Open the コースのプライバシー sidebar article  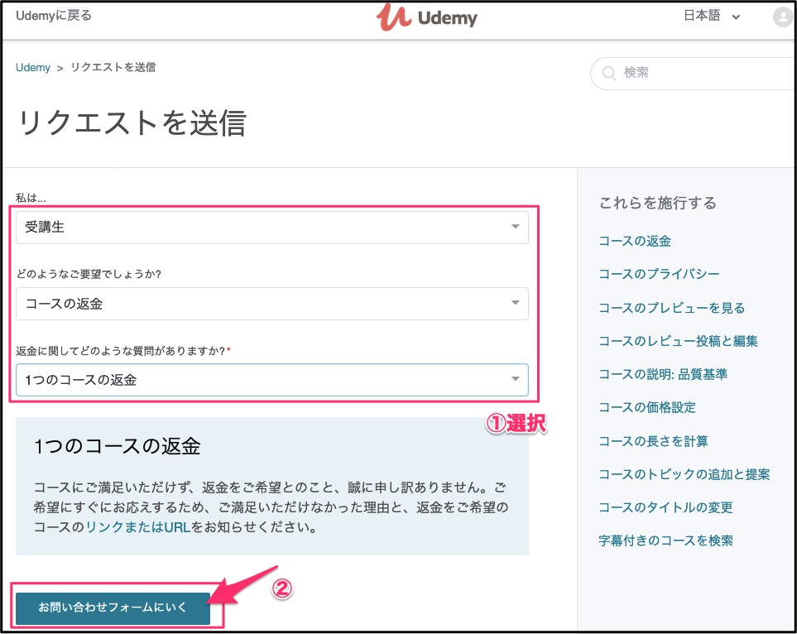point(659,274)
